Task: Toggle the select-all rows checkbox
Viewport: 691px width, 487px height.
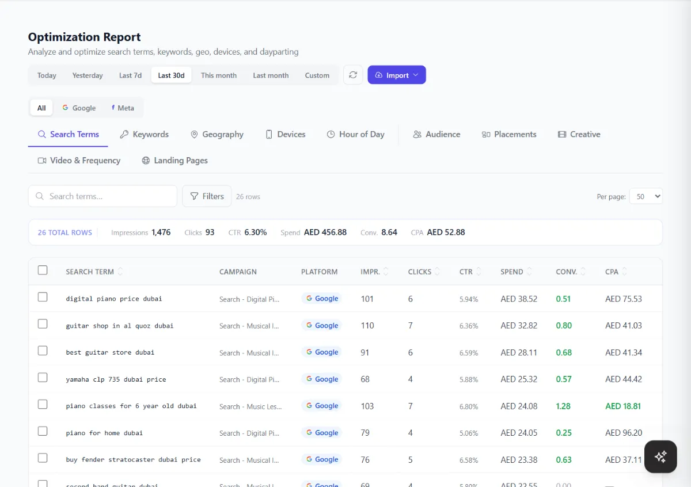Action: coord(43,270)
